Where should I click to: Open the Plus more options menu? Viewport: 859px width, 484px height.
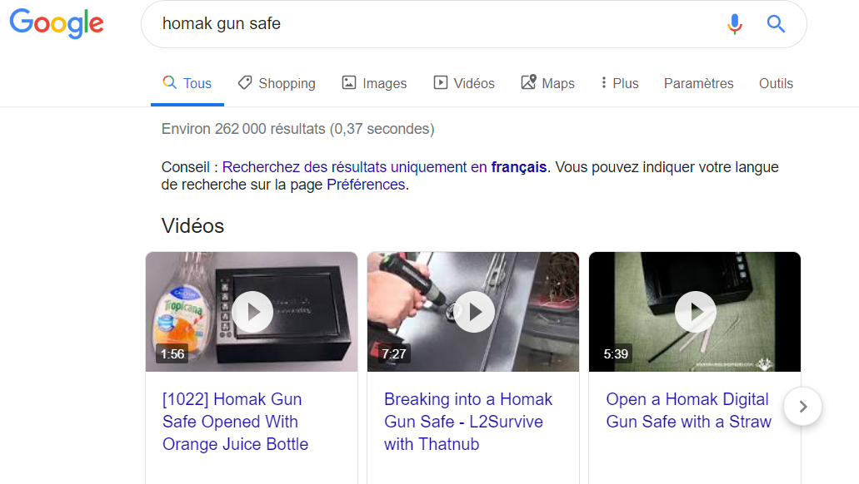click(619, 83)
